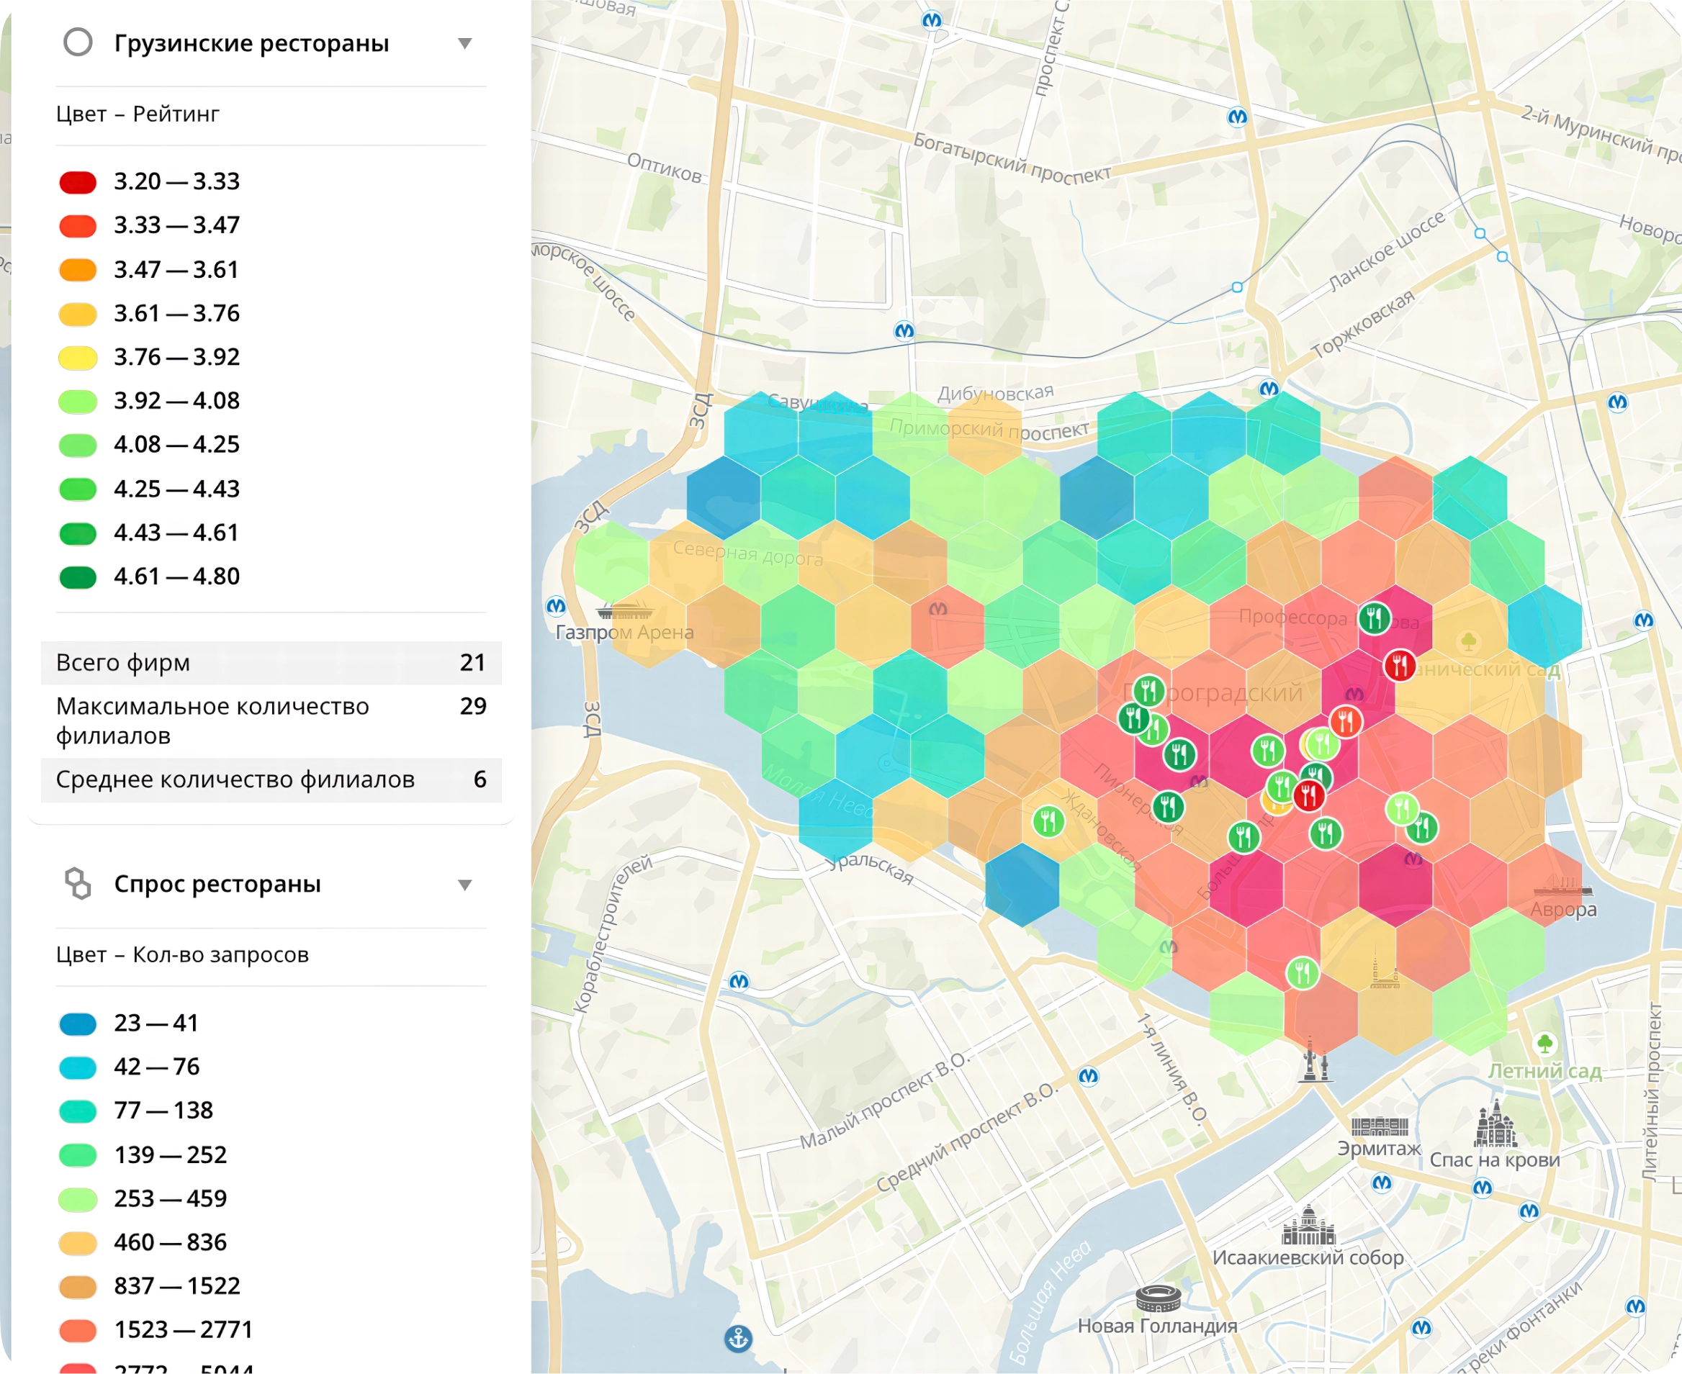Screen dimensions: 1682x1374
Task: Click the Максимальное количество филиалов row
Action: [x=271, y=721]
